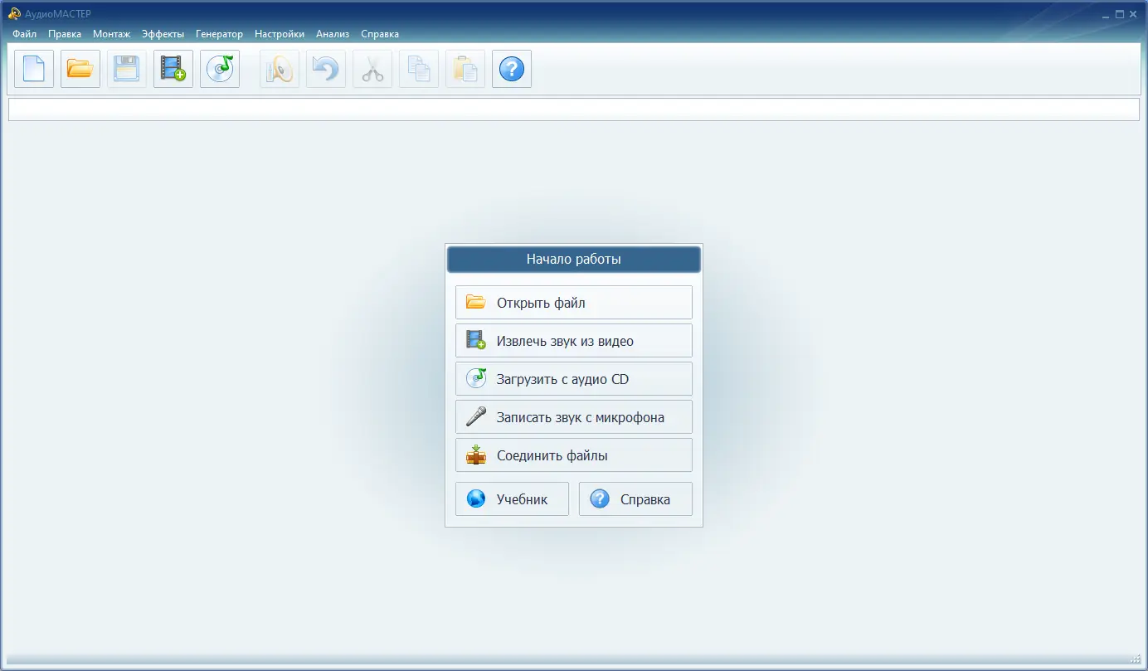Viewport: 1148px width, 671px height.
Task: Click the New file toolbar icon
Action: (34, 69)
